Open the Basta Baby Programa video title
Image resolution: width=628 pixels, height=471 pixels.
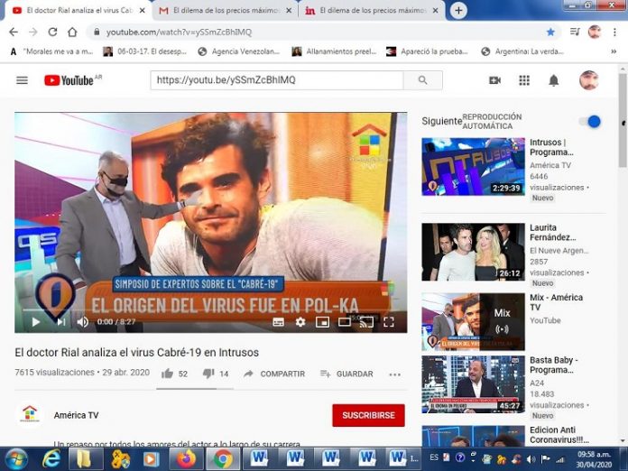point(553,365)
